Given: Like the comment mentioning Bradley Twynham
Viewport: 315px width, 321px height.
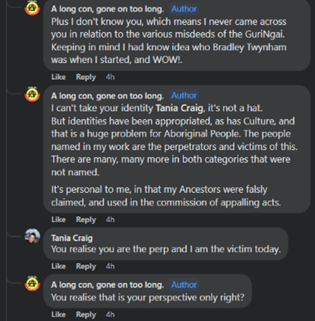Looking at the screenshot, I should (x=59, y=77).
